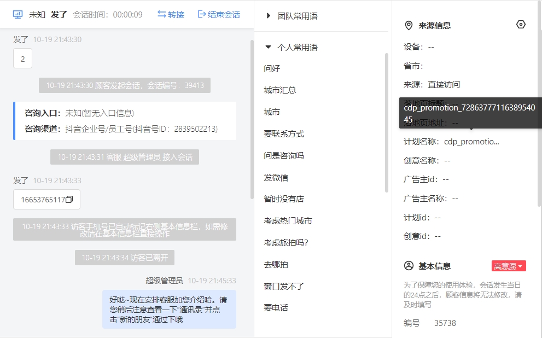This screenshot has width=542, height=338.
Task: Click the 计划id field label
Action: (417, 217)
